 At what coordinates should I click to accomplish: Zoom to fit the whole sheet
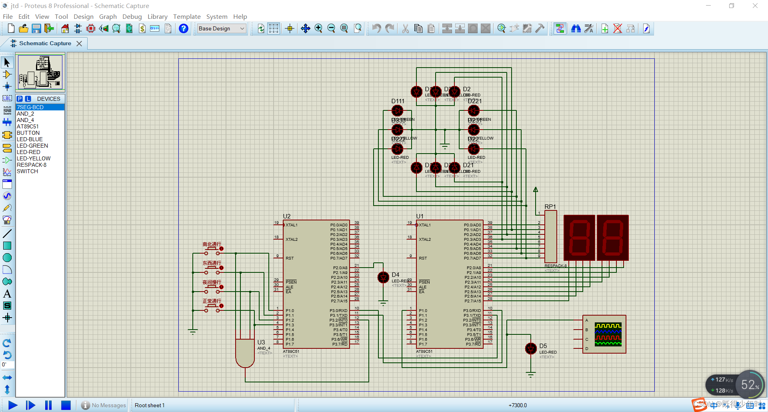(344, 28)
